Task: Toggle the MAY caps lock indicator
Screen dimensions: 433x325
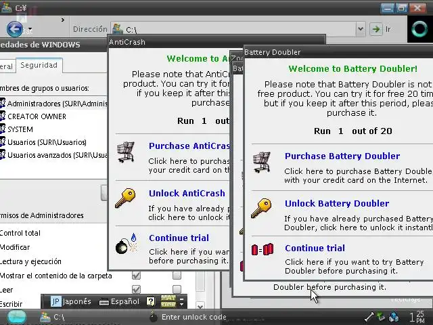Action: pyautogui.click(x=168, y=298)
